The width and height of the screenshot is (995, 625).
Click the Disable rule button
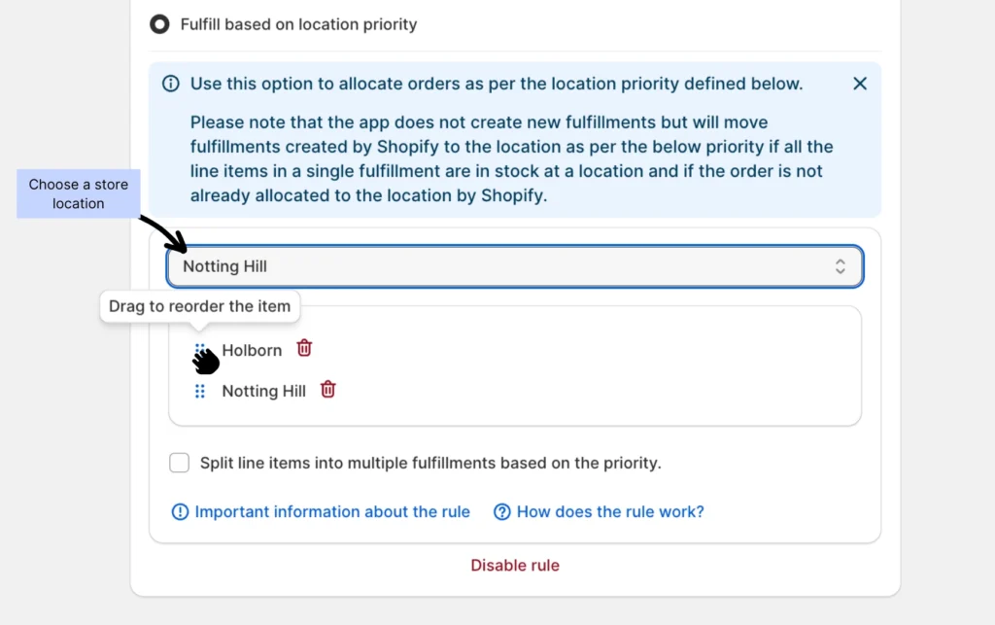[515, 566]
